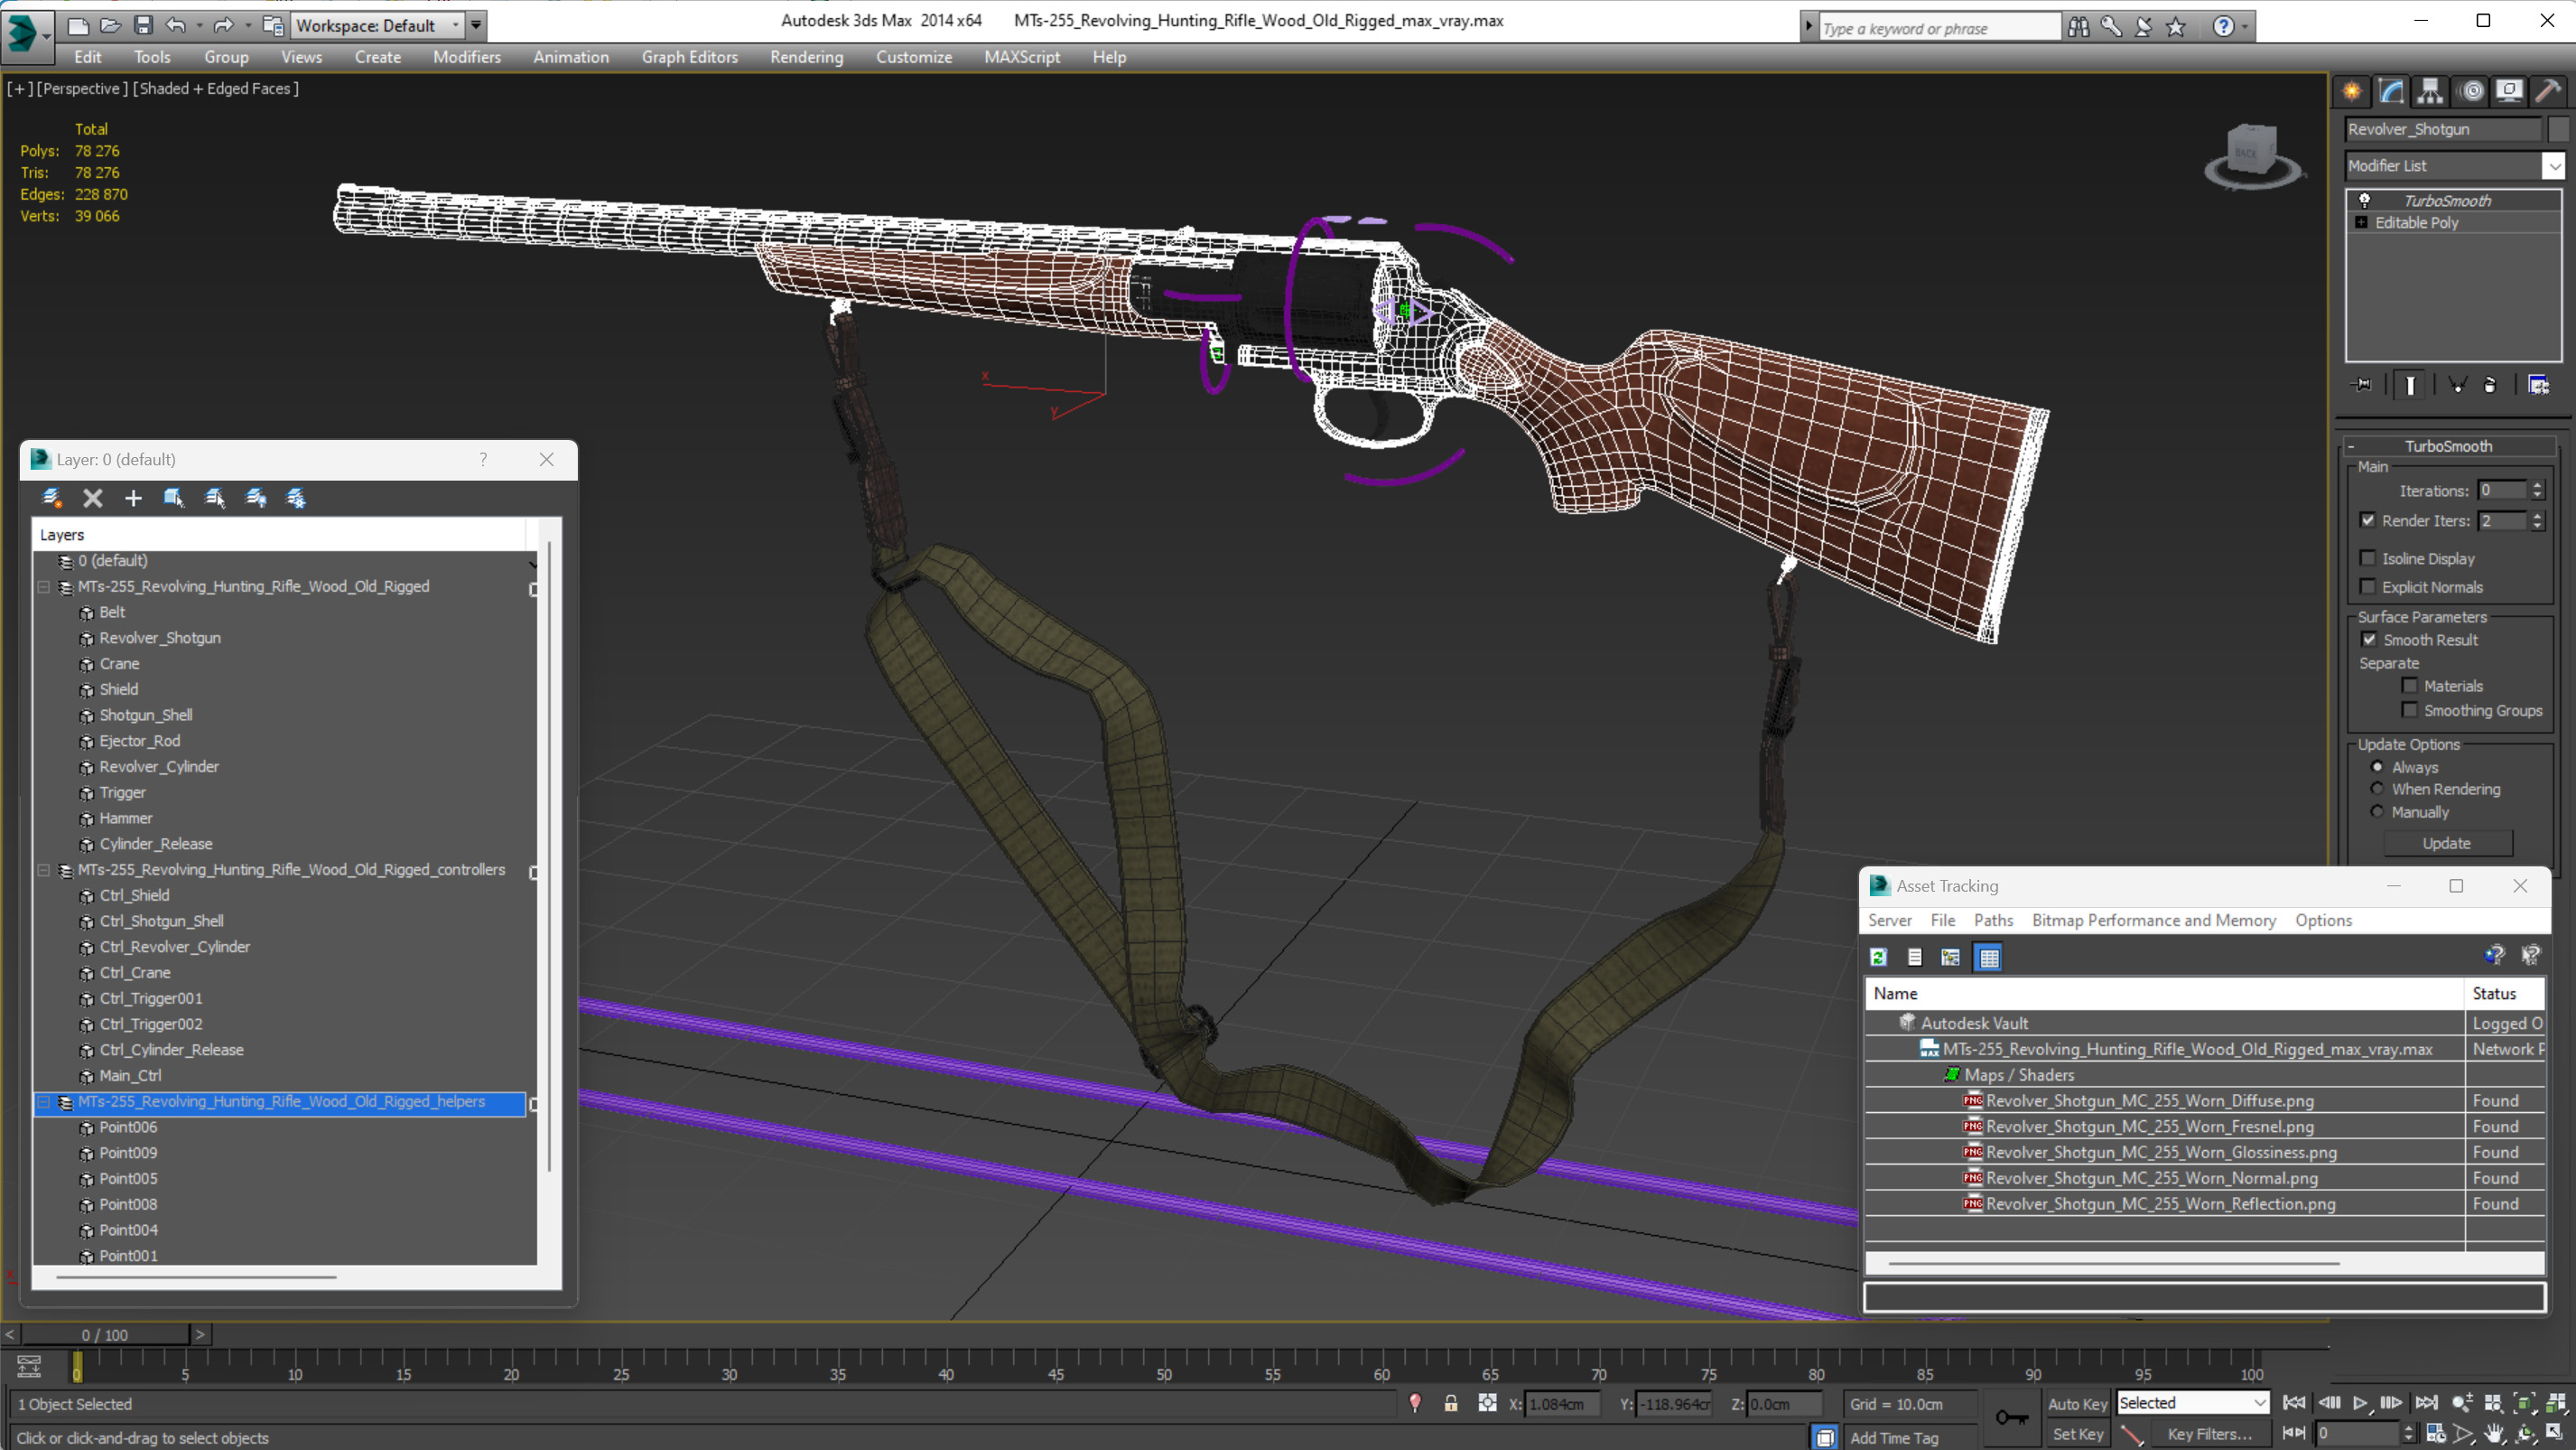The width and height of the screenshot is (2576, 1450).
Task: Enable the Isoline Display checkbox
Action: [x=2367, y=557]
